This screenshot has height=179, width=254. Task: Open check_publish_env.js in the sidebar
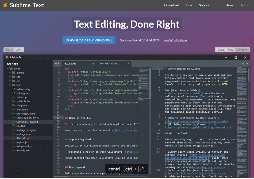pyautogui.click(x=28, y=118)
